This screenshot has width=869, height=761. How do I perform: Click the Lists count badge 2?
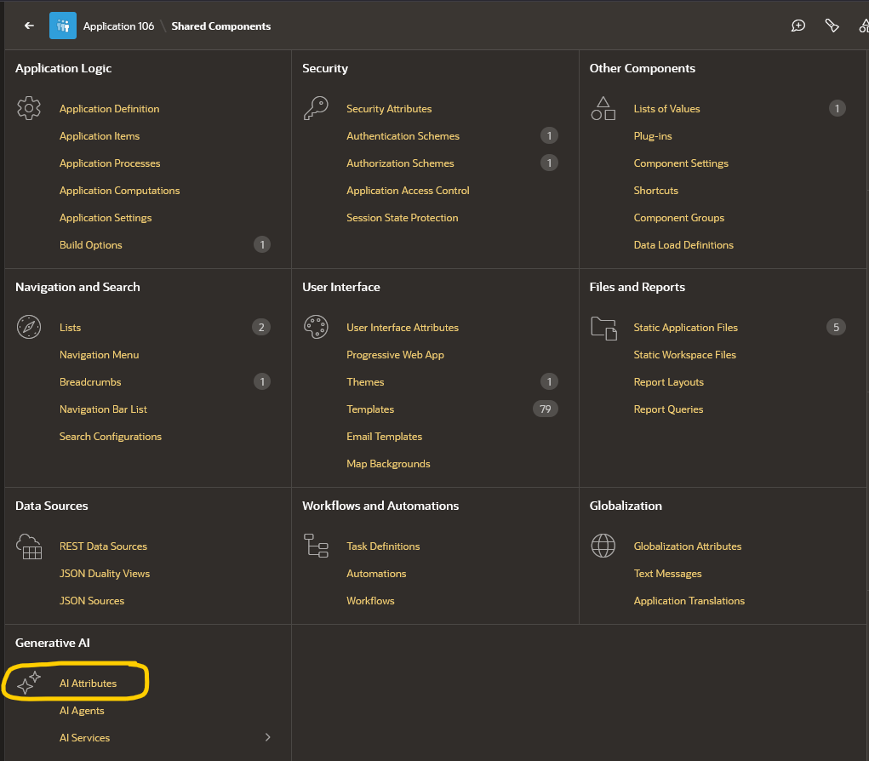pos(261,327)
